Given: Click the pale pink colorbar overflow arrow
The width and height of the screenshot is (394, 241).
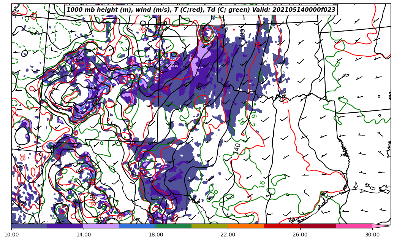Looking at the screenshot, I should pyautogui.click(x=381, y=226).
